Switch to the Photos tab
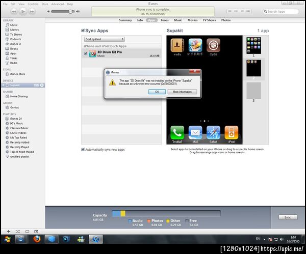 [x=226, y=20]
